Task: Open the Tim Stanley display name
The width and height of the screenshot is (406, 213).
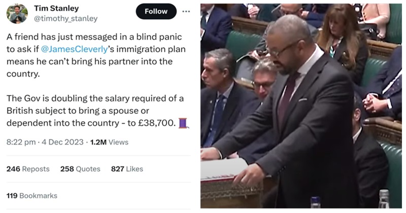Action: click(56, 8)
